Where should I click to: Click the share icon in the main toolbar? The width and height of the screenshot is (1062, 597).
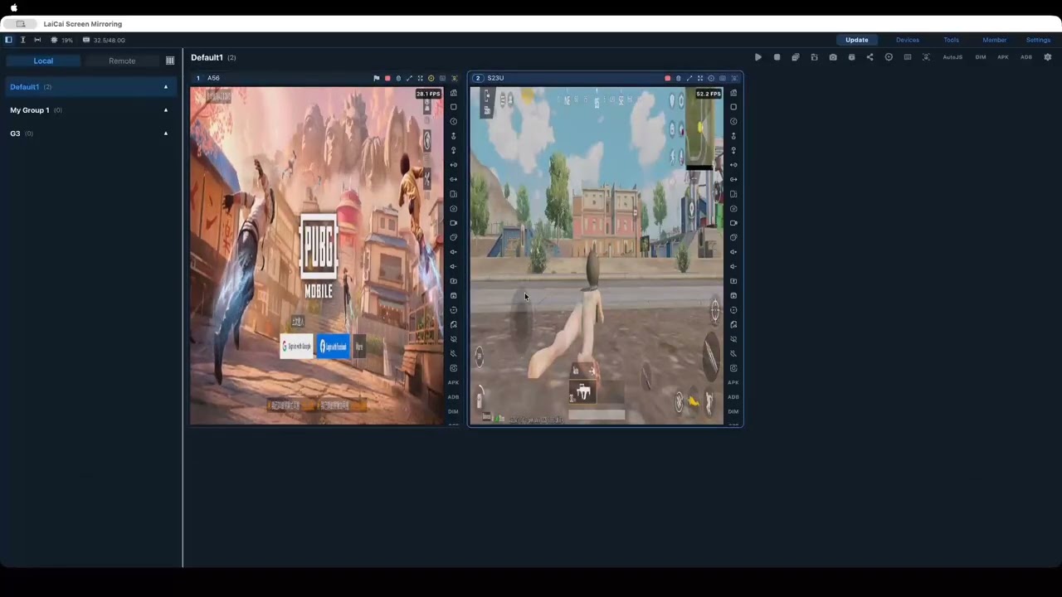[870, 57]
